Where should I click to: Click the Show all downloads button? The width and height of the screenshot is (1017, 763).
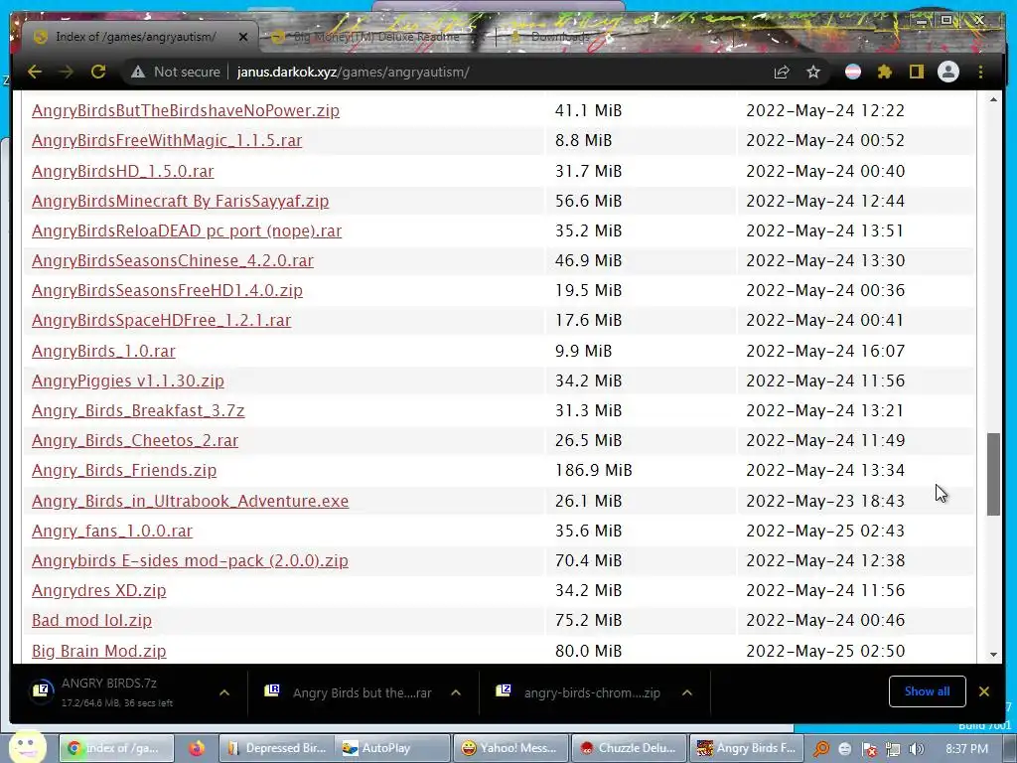927,691
